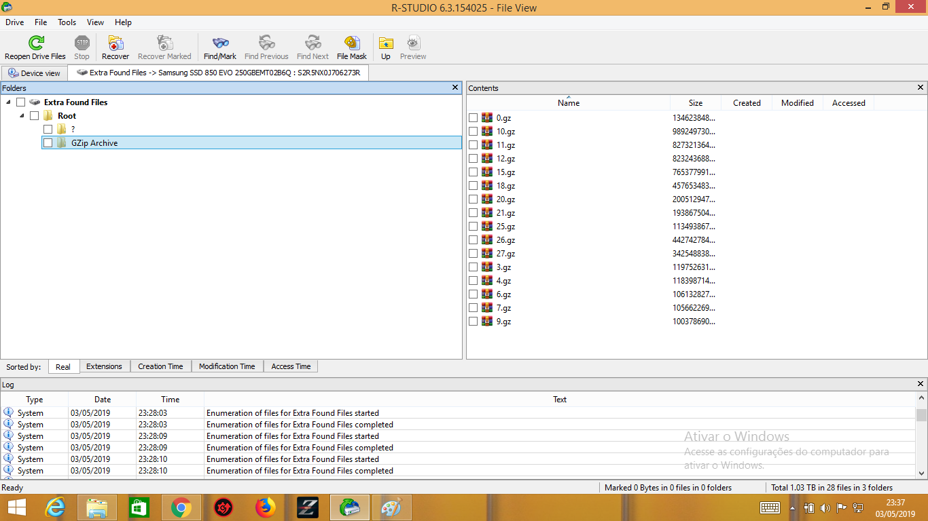Screen dimensions: 928x521
Task: Click the Windows Start button
Action: pyautogui.click(x=17, y=507)
